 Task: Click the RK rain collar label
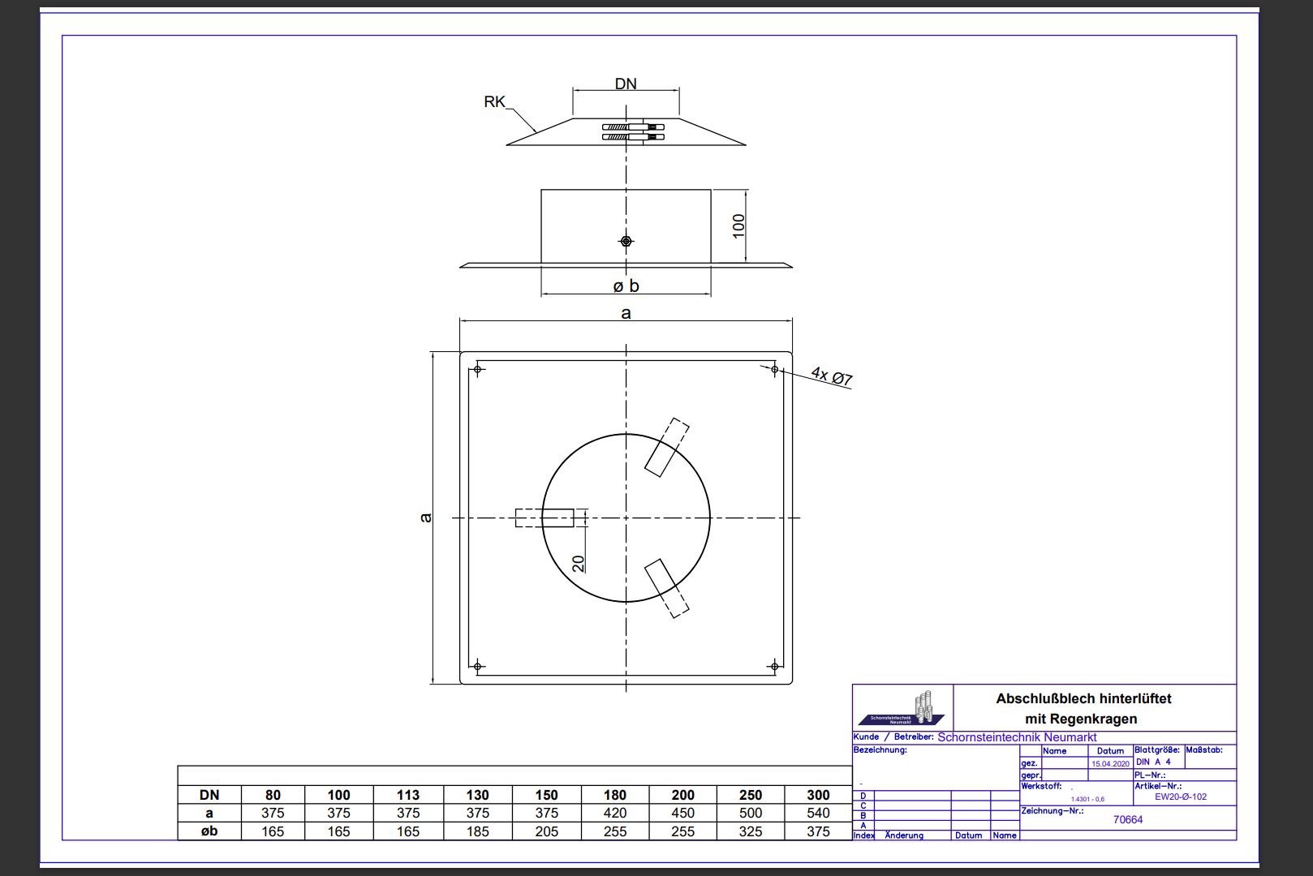494,102
